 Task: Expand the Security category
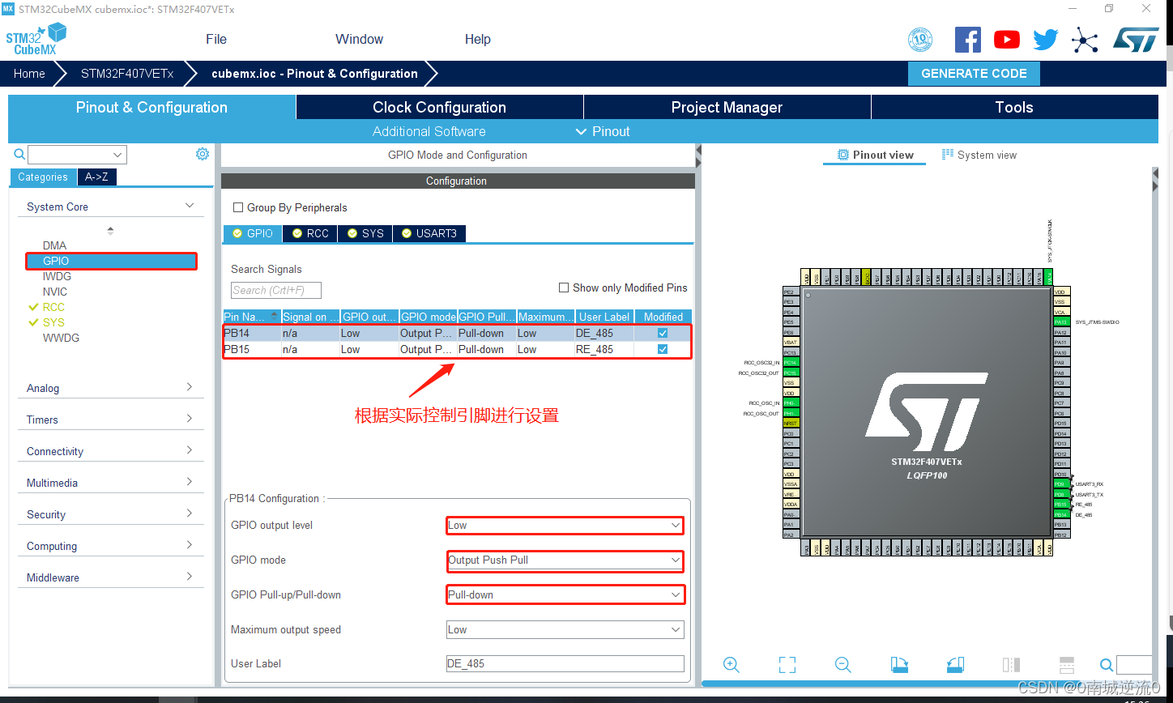(190, 513)
